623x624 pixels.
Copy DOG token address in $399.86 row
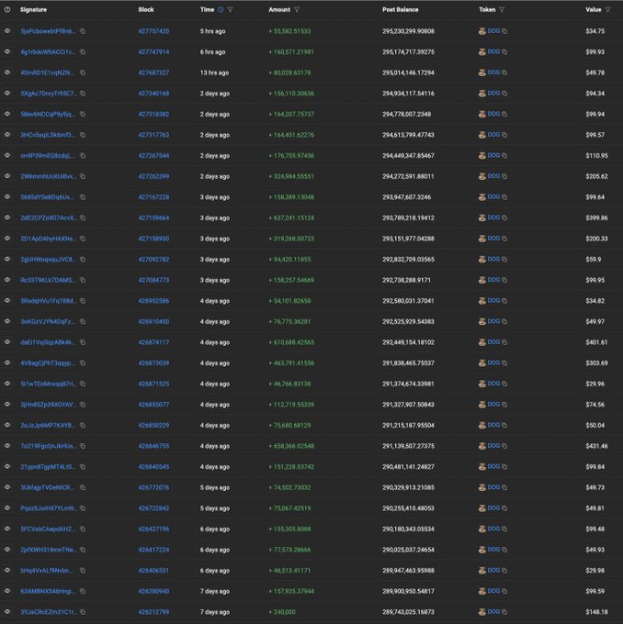pyautogui.click(x=504, y=217)
